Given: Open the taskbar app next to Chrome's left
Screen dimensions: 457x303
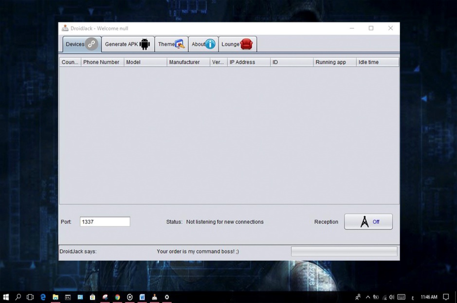Looking at the screenshot, I should click(x=105, y=297).
